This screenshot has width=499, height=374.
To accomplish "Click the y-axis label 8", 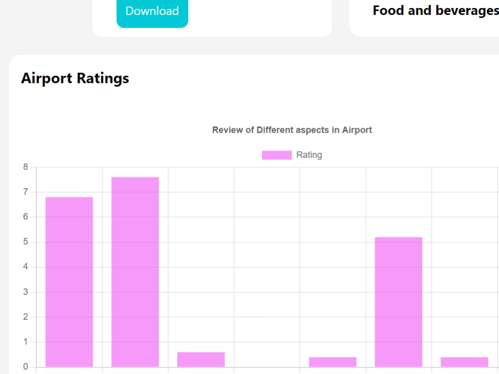I will 25,167.
